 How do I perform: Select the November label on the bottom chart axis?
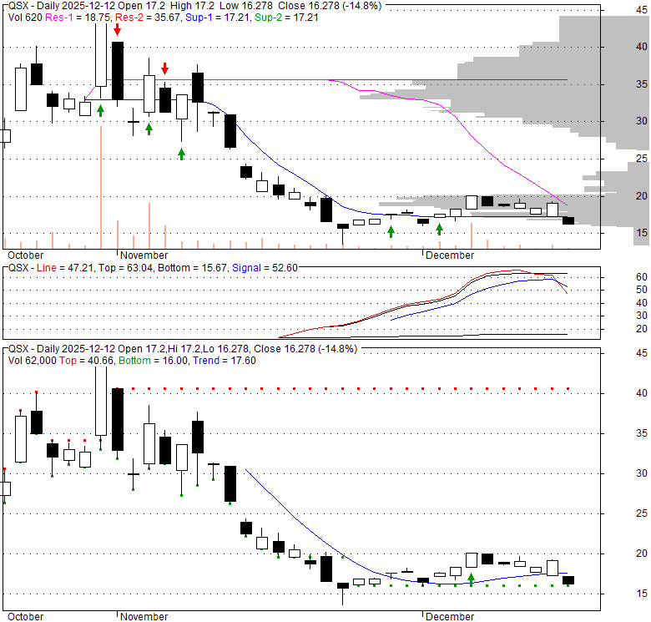point(144,617)
